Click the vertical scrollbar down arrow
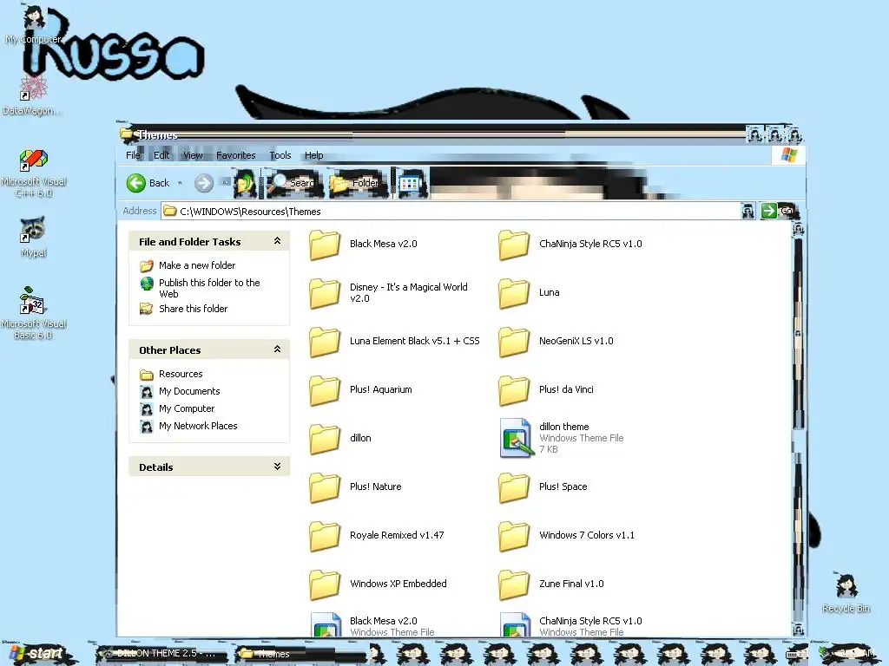This screenshot has width=889, height=666. [x=798, y=629]
